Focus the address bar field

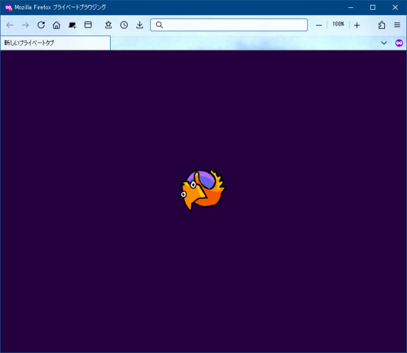point(229,25)
